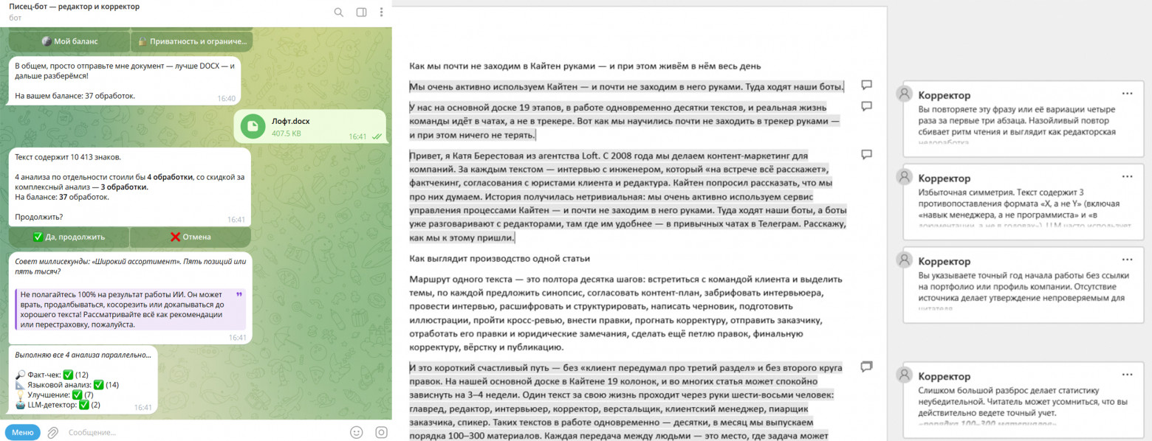Click the 'LLM-детектор' result line
1152x441 pixels.
click(x=58, y=405)
